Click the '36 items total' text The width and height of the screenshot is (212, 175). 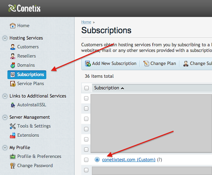pos(99,76)
